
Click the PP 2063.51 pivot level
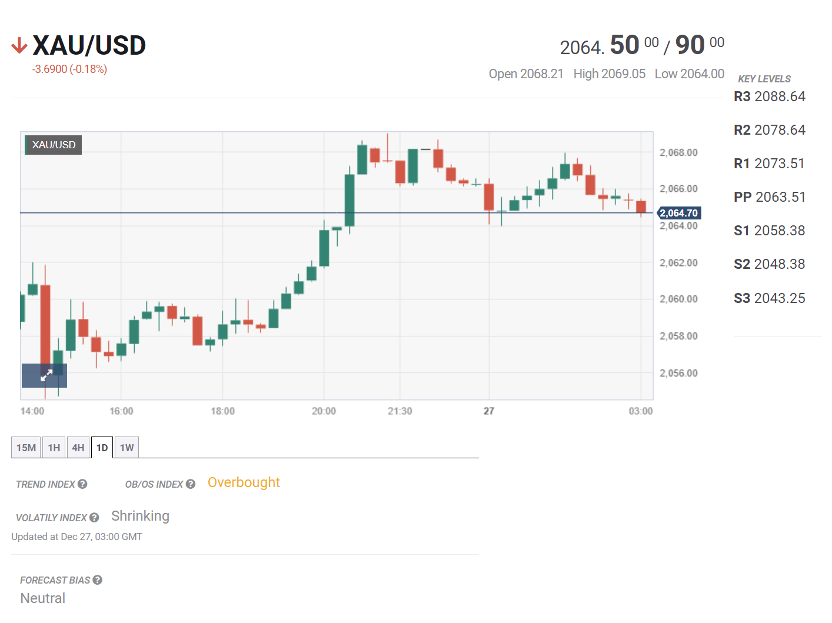point(769,197)
